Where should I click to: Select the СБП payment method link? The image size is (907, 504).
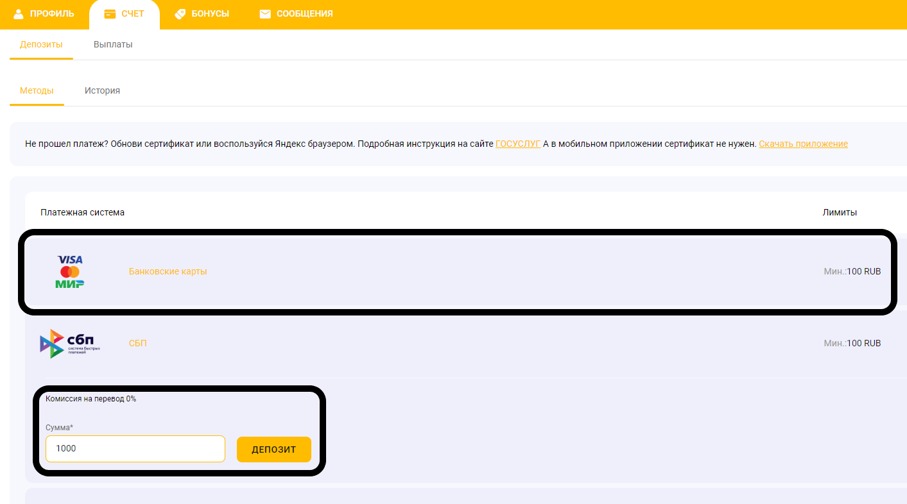click(138, 343)
